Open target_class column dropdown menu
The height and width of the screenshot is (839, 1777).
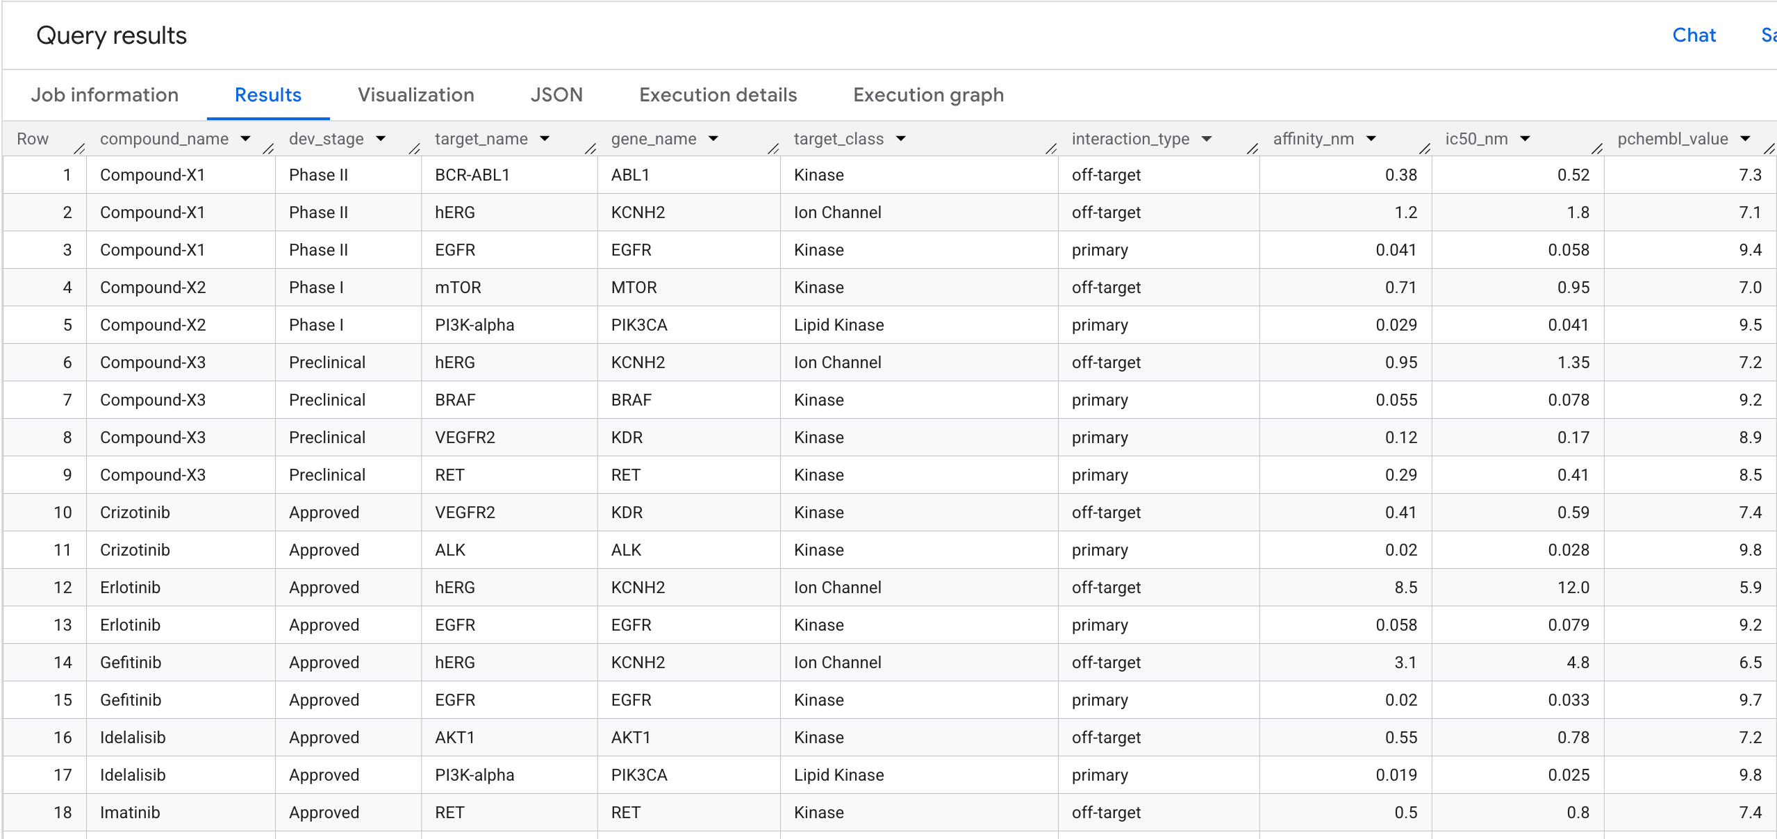pos(902,139)
